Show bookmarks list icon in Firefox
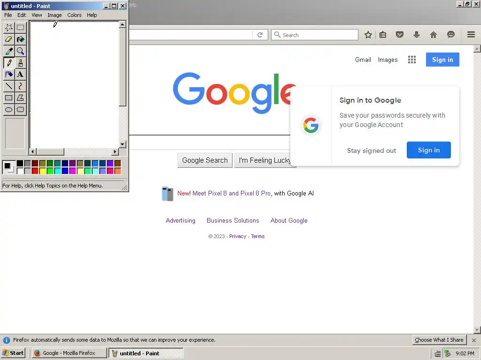 (383, 35)
